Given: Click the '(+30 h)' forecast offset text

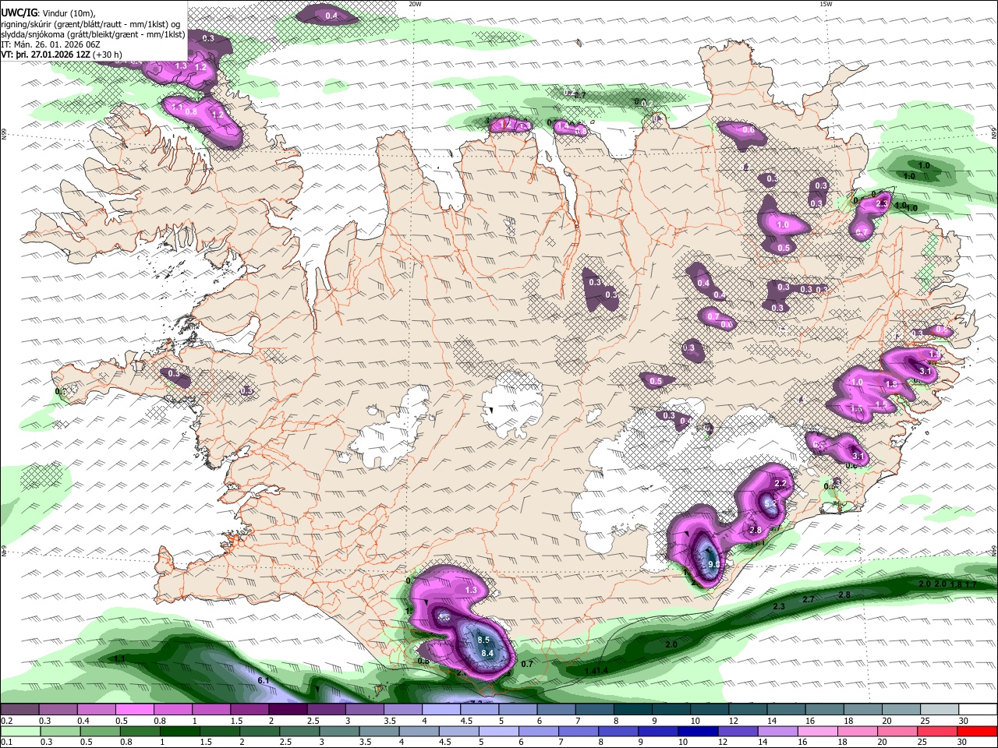Looking at the screenshot, I should [x=107, y=55].
